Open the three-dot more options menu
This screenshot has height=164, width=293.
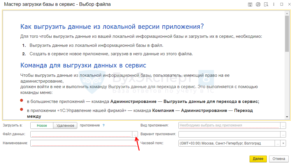[274, 4]
